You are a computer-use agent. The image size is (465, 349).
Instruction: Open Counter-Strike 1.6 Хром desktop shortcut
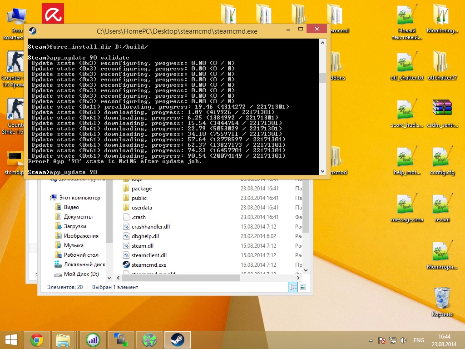pyautogui.click(x=14, y=69)
